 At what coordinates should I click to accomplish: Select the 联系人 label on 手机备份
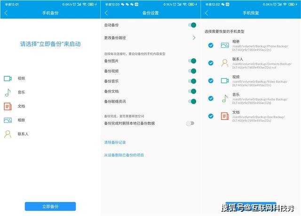click(23, 134)
